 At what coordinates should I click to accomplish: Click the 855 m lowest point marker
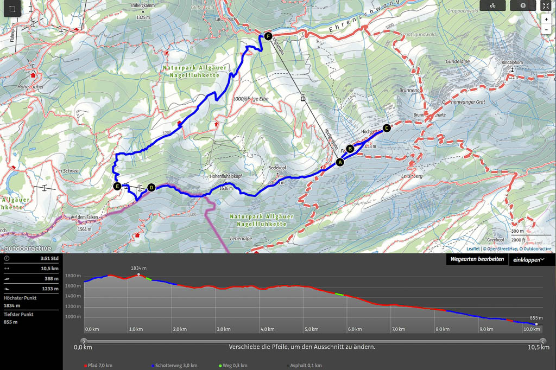536,324
